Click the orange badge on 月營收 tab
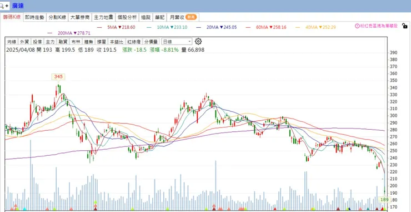Image resolution: width=411 pixels, height=212 pixels. (191, 17)
